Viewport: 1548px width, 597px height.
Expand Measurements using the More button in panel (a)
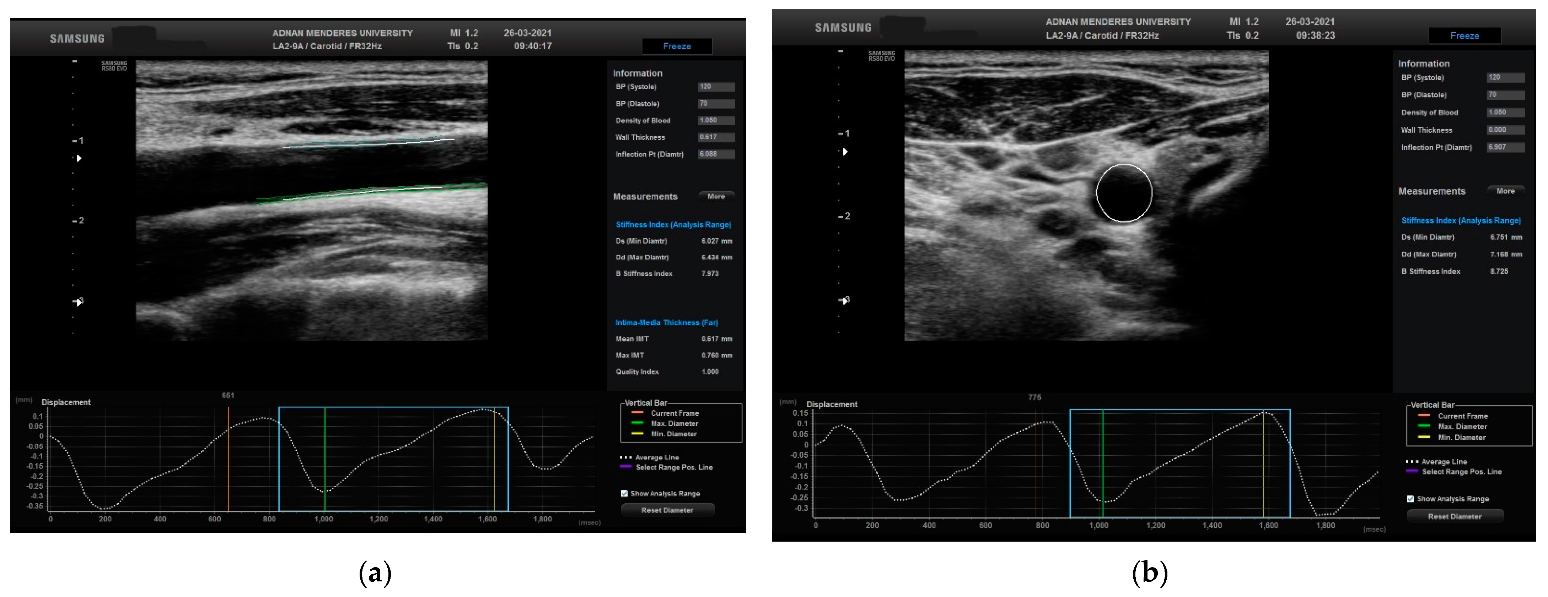716,196
